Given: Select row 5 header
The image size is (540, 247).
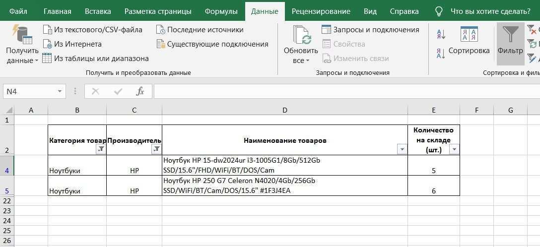Looking at the screenshot, I should (7, 186).
